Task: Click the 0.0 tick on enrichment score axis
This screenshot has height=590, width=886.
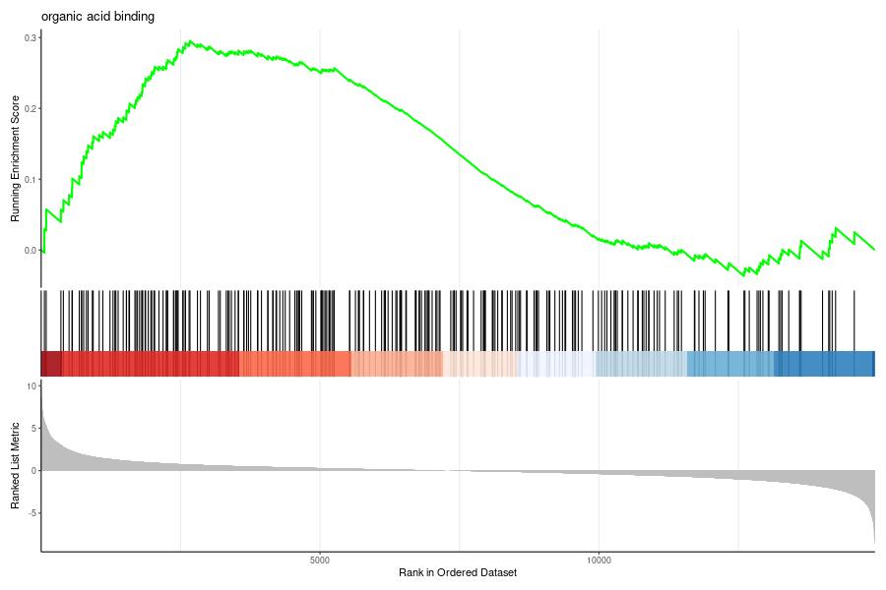Action: 30,250
